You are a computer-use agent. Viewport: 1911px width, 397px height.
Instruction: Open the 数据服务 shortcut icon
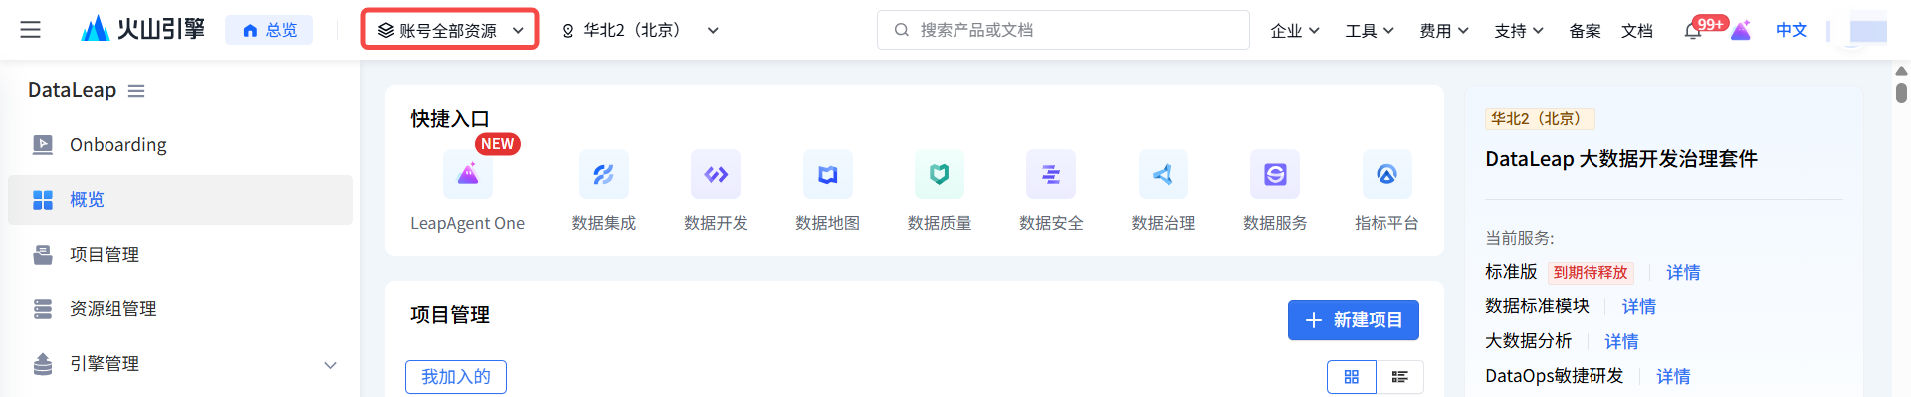1275,175
